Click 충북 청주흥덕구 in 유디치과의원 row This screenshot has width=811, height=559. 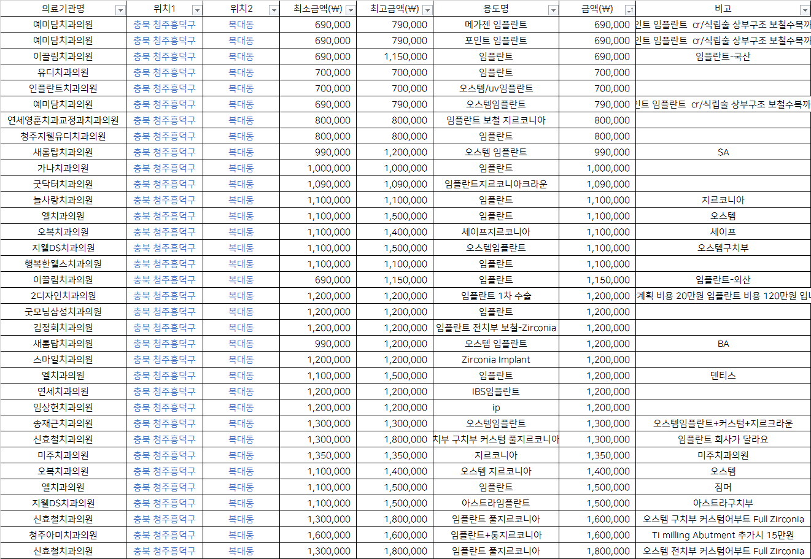point(165,72)
